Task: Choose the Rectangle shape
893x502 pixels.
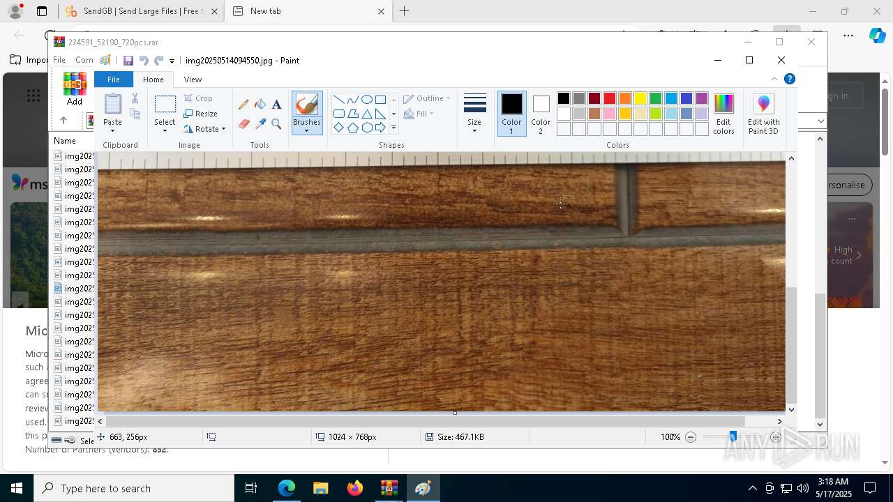Action: pyautogui.click(x=381, y=100)
